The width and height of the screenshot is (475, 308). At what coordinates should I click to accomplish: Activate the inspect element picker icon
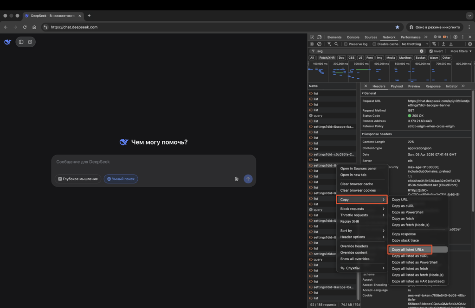[x=312, y=37]
